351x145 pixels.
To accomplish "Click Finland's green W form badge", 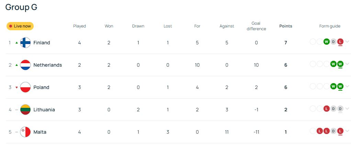I will [x=326, y=42].
